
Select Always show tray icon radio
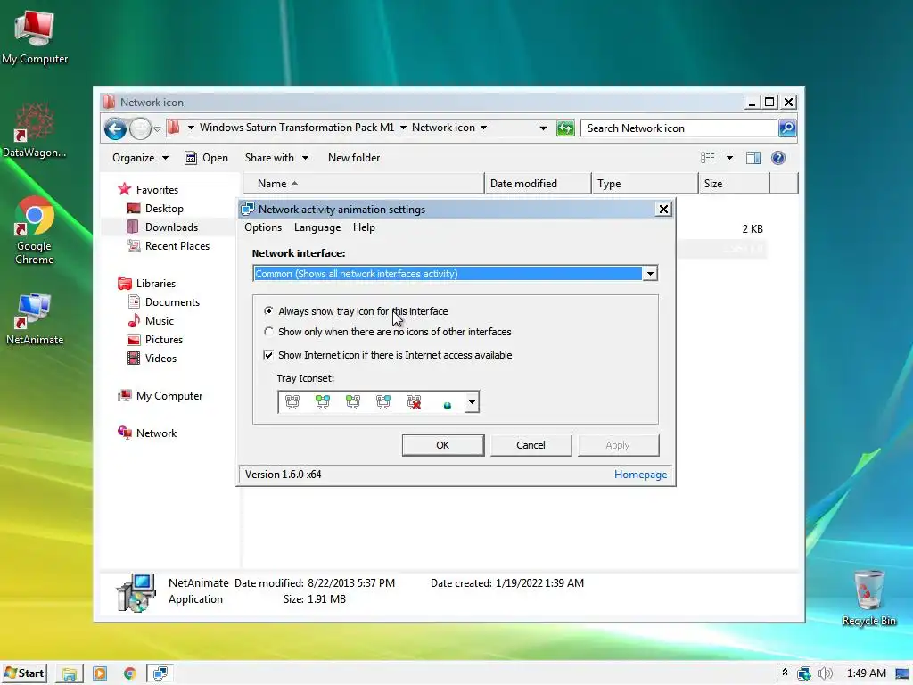coord(268,311)
